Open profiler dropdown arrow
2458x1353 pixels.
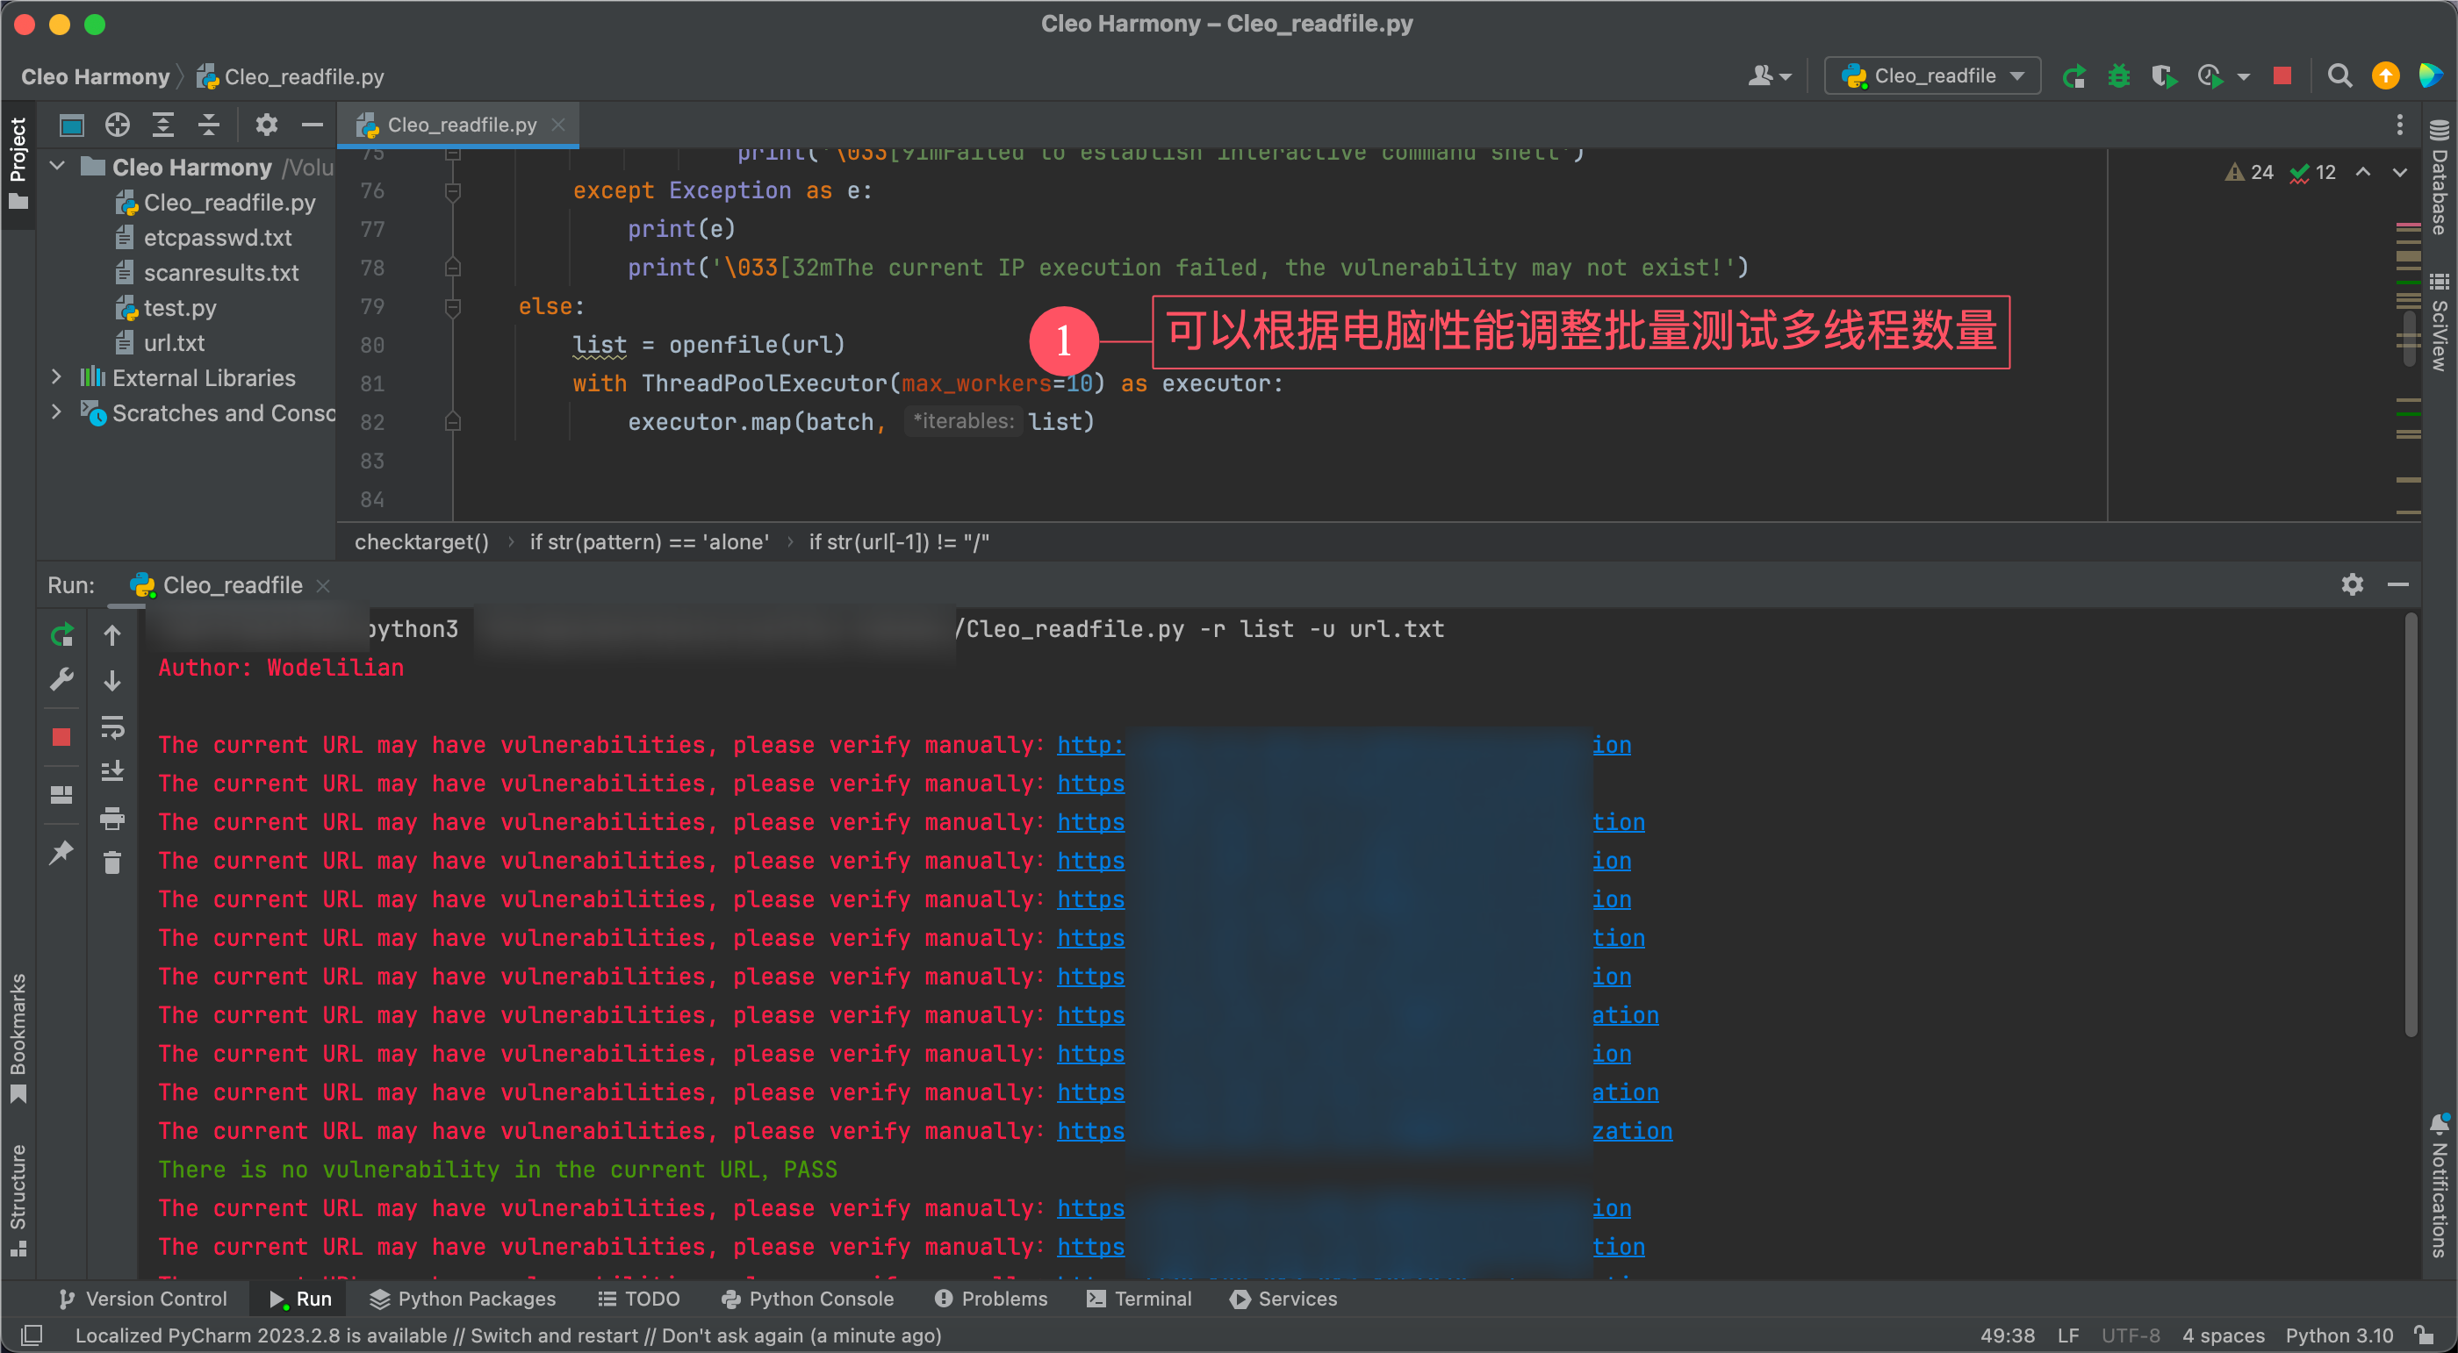click(2243, 77)
